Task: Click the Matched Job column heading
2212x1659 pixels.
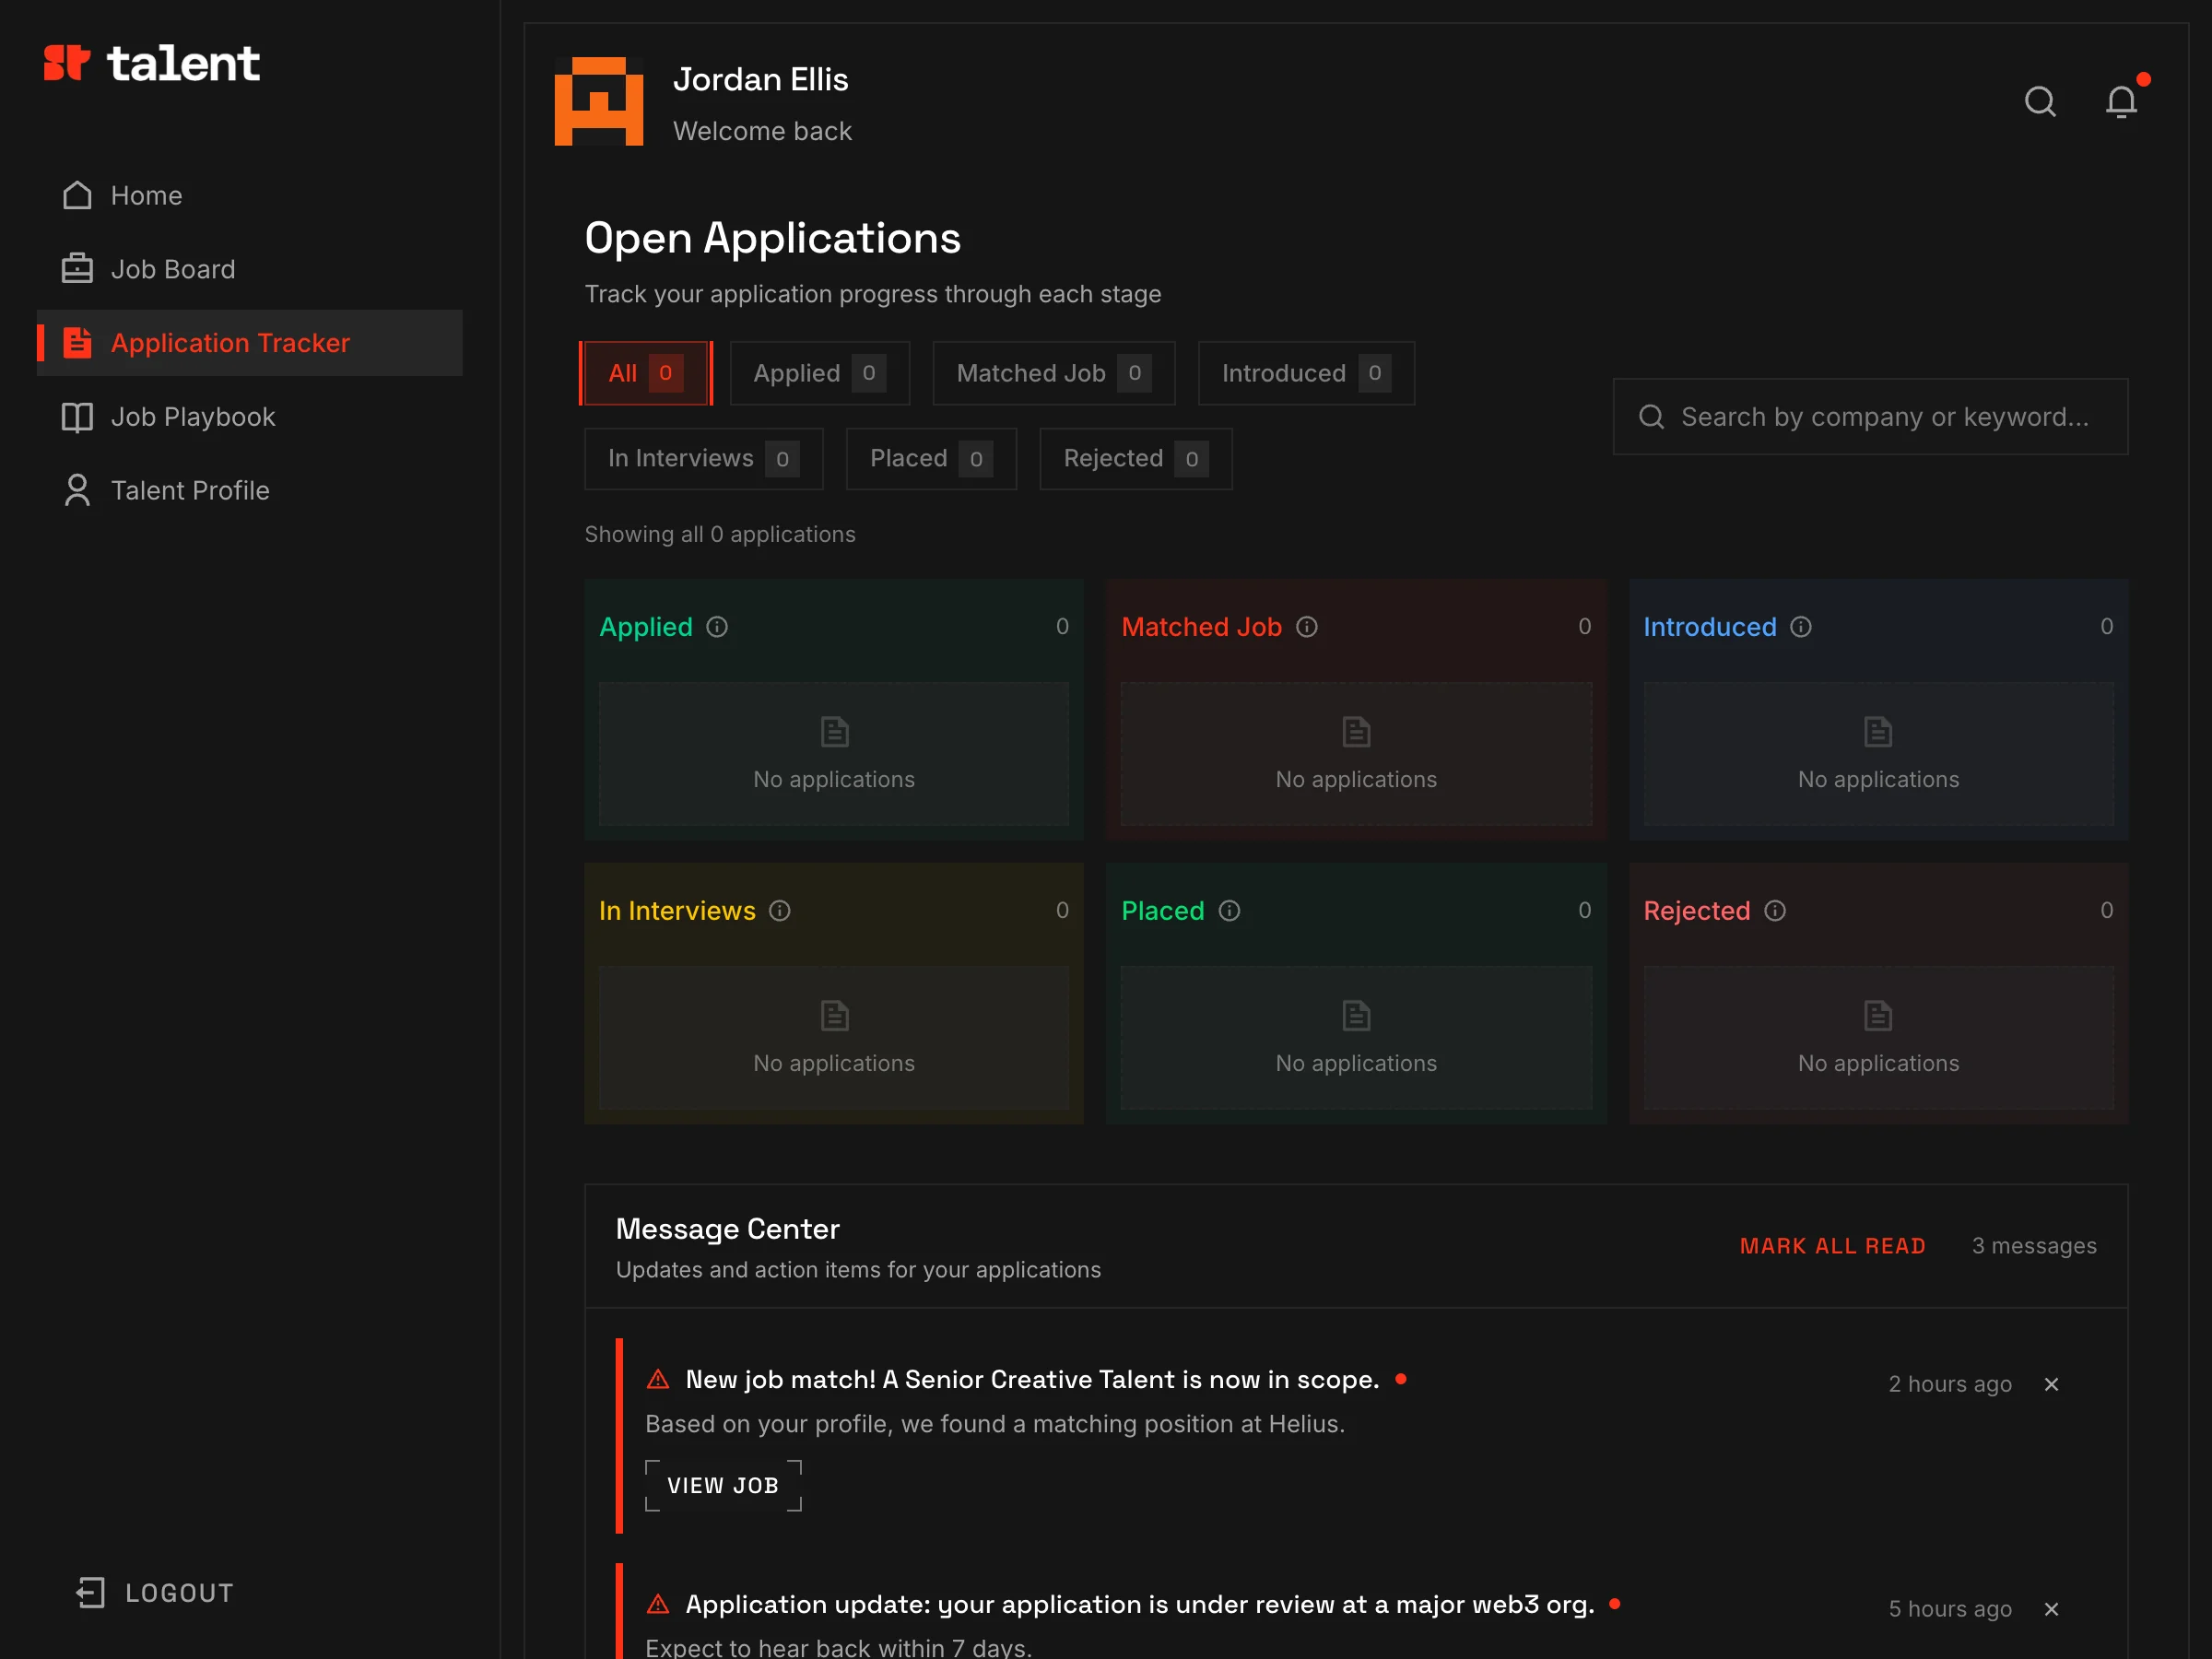Action: pos(1201,627)
